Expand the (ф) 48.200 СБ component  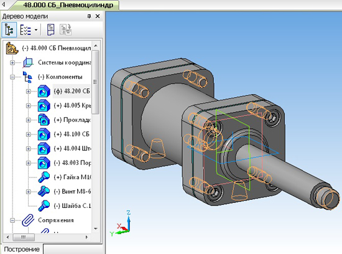(x=29, y=92)
